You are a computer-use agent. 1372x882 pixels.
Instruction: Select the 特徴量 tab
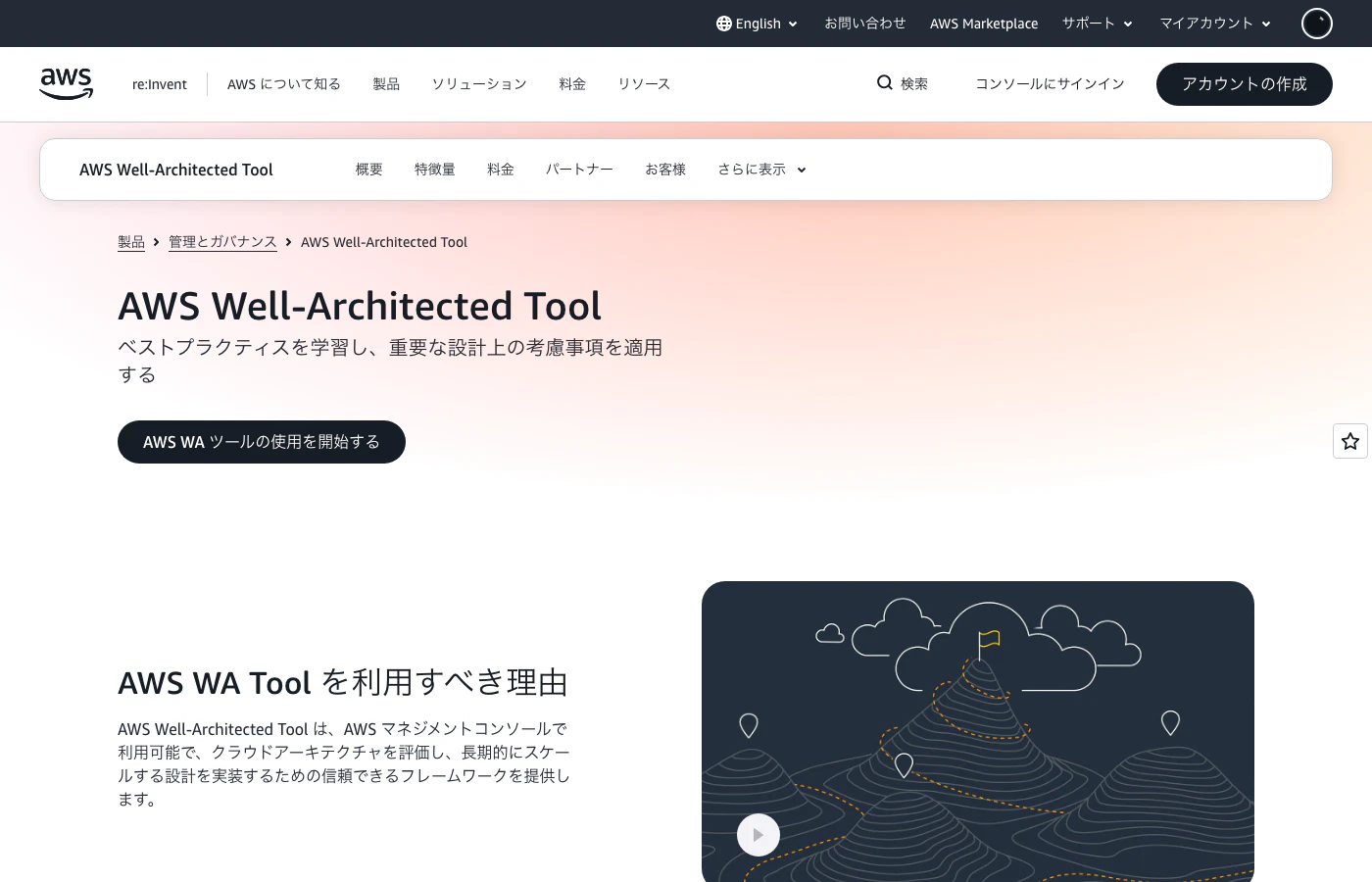[x=435, y=170]
